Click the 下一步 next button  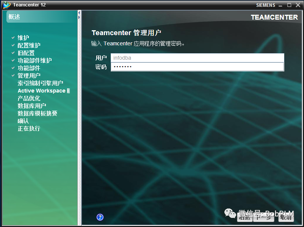click(x=263, y=217)
